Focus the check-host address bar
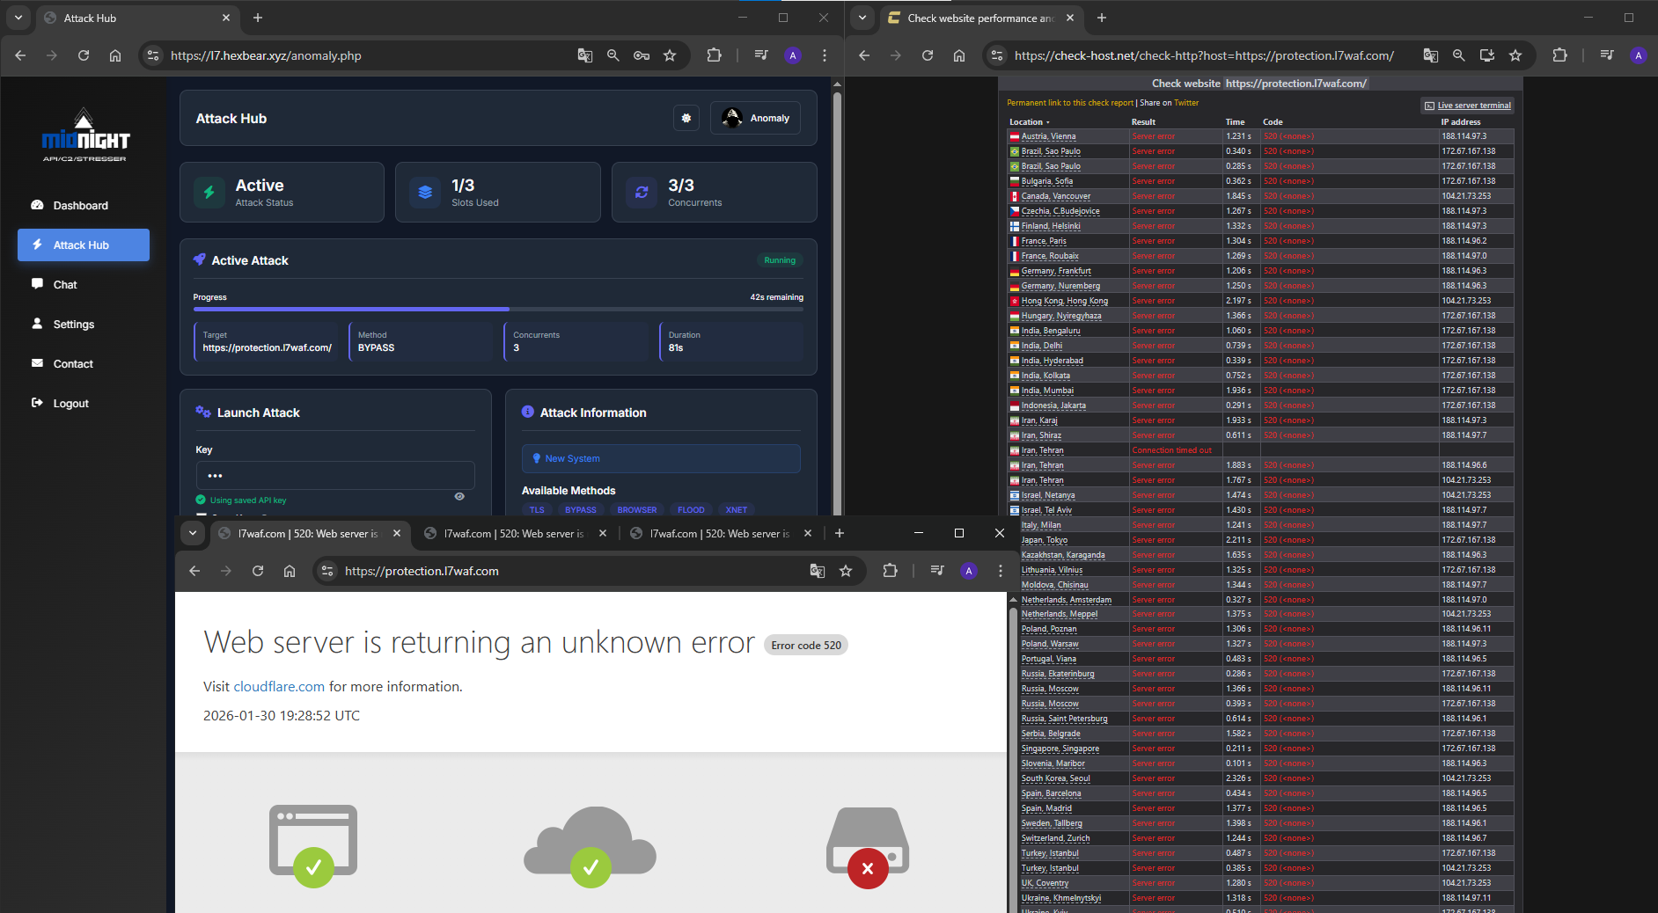This screenshot has height=913, width=1658. [x=1204, y=55]
